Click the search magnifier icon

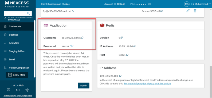[x=28, y=13]
